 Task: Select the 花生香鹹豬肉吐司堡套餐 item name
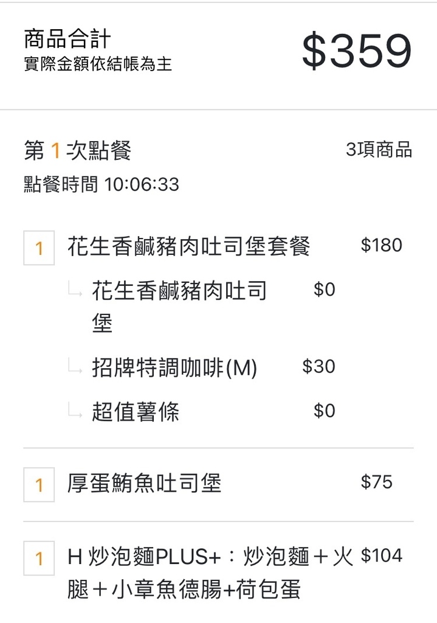(189, 246)
